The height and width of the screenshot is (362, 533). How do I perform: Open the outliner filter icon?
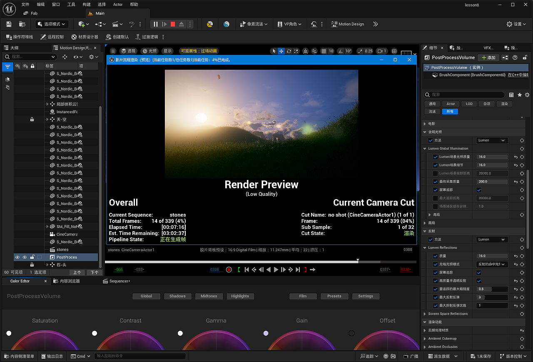click(7, 67)
